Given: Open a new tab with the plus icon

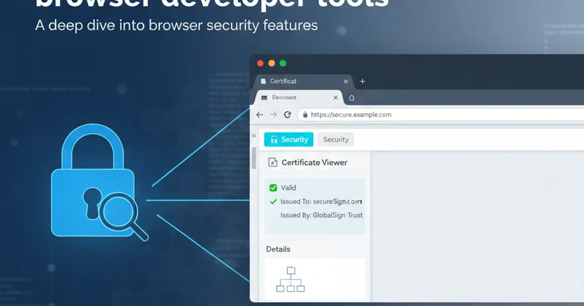Looking at the screenshot, I should pos(362,82).
